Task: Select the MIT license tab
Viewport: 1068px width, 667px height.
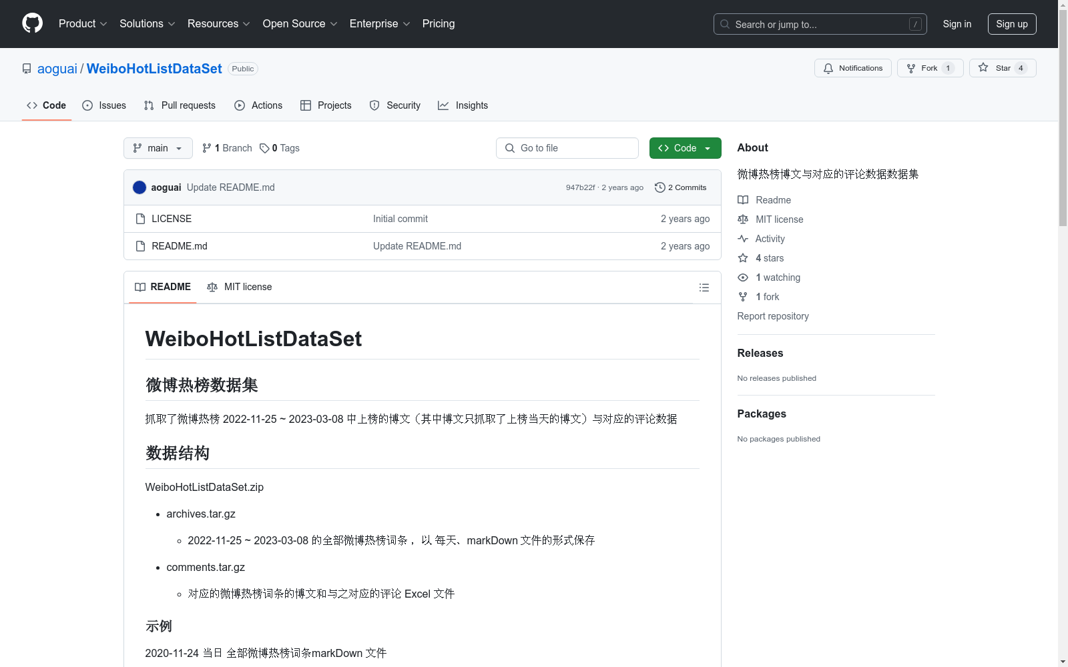Action: pos(240,287)
